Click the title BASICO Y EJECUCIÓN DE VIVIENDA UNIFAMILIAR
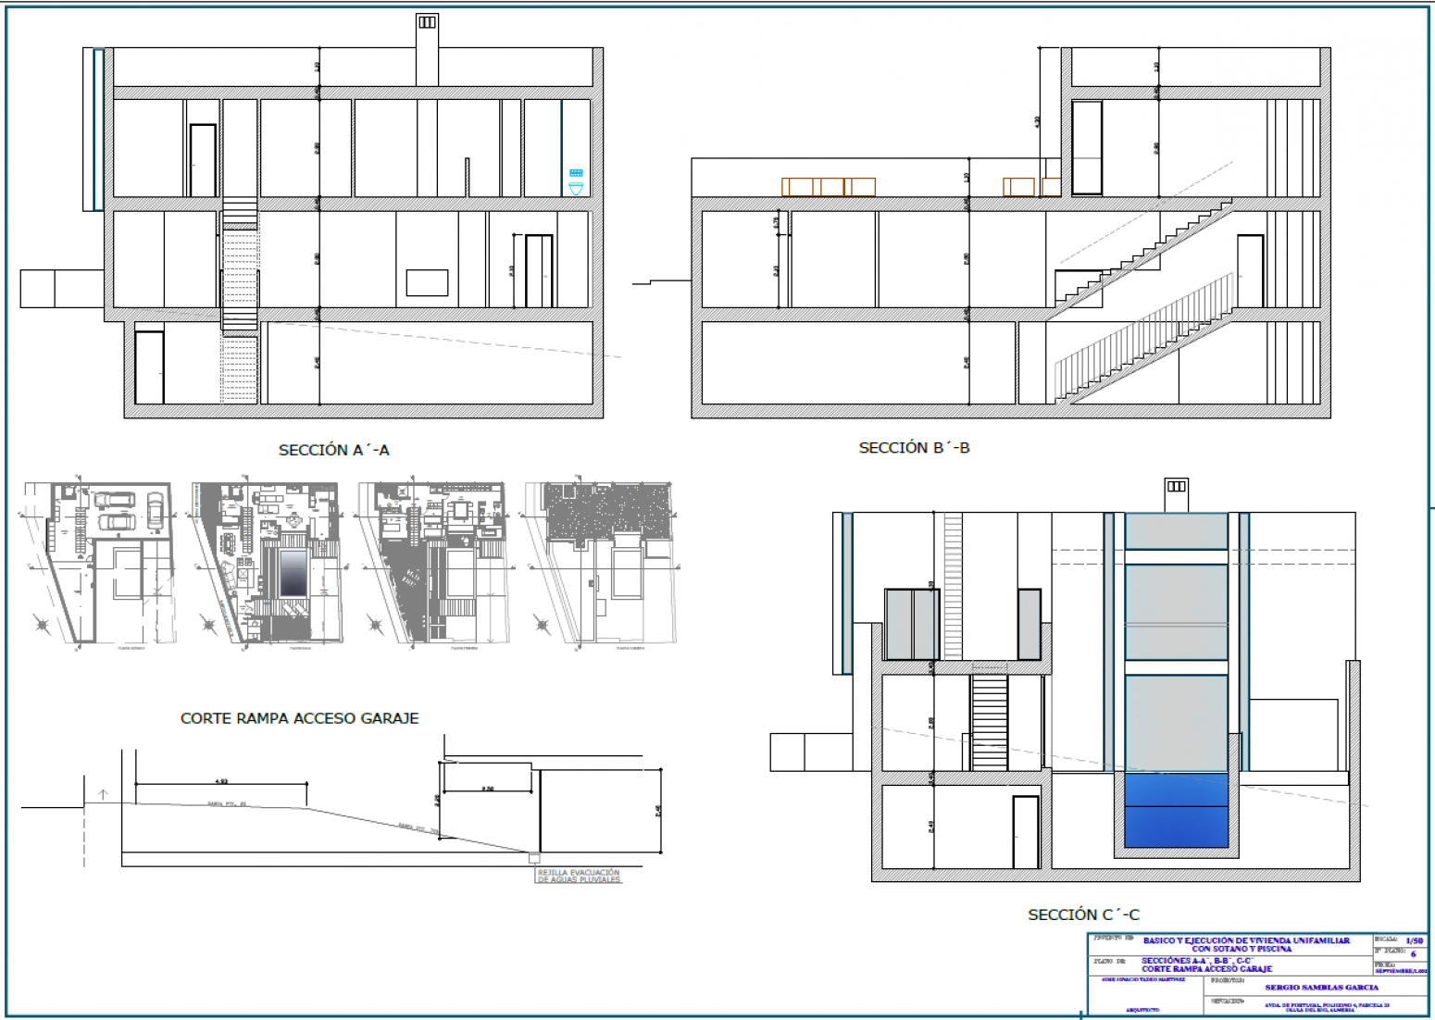This screenshot has width=1435, height=1020. [x=1246, y=940]
